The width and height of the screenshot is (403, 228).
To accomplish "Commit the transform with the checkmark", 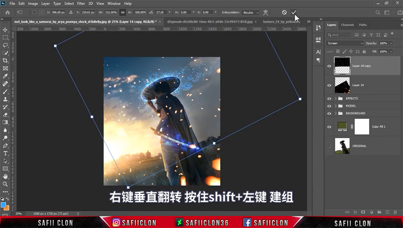I will tap(294, 12).
